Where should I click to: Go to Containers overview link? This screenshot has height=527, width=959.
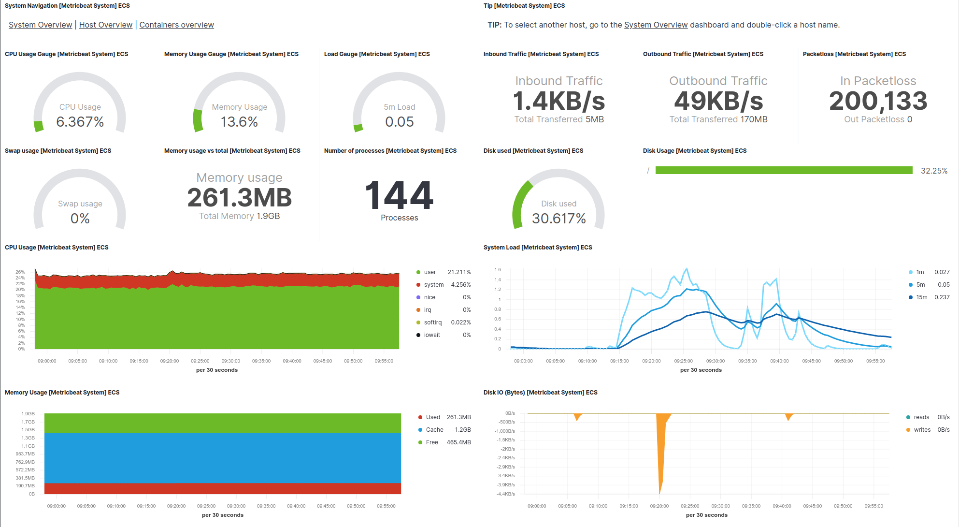tap(176, 25)
